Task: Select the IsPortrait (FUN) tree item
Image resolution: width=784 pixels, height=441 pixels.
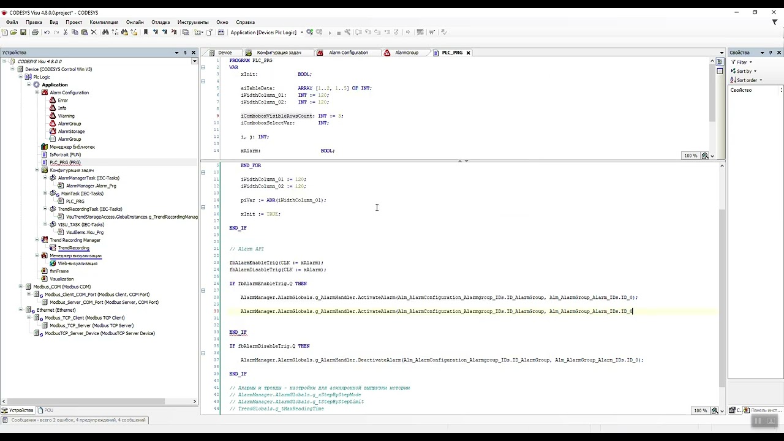Action: pos(65,155)
